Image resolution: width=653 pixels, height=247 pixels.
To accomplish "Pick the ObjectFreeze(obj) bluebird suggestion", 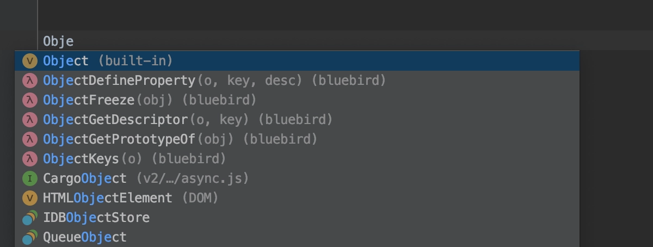I will pos(297,100).
